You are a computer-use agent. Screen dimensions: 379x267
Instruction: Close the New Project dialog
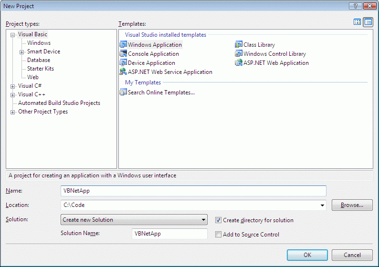pyautogui.click(x=369, y=6)
